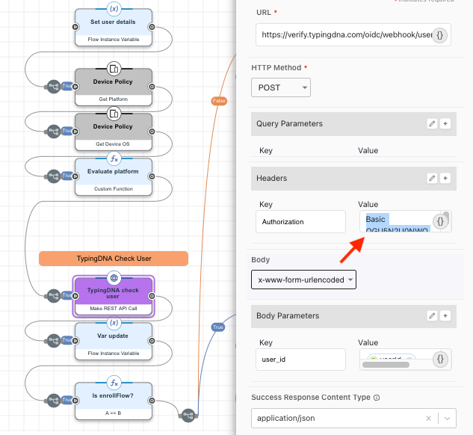Click the globe icon on TypingDNA check user node
The image size is (473, 435).
pos(114,278)
